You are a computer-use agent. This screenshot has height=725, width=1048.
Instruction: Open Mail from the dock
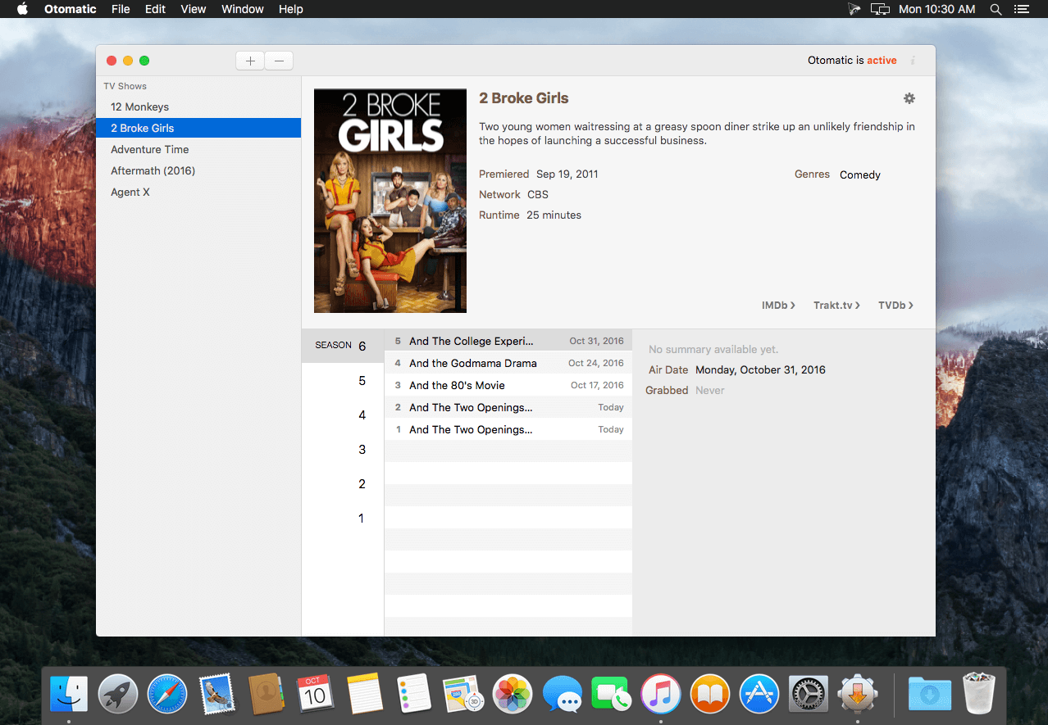pyautogui.click(x=216, y=695)
